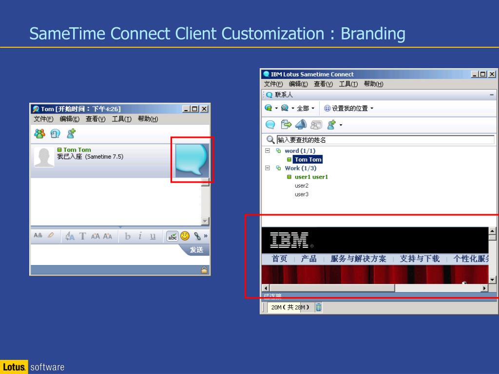
Task: Click the highlighter pencil icon in chat toolbar
Action: pyautogui.click(x=51, y=235)
